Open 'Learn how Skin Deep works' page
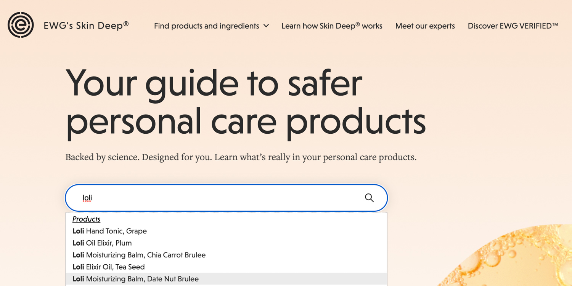 click(x=332, y=26)
